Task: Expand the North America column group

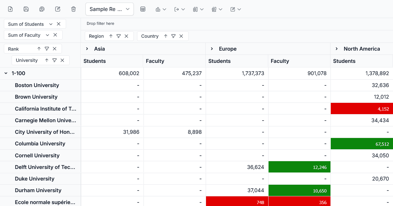Action: [x=337, y=49]
